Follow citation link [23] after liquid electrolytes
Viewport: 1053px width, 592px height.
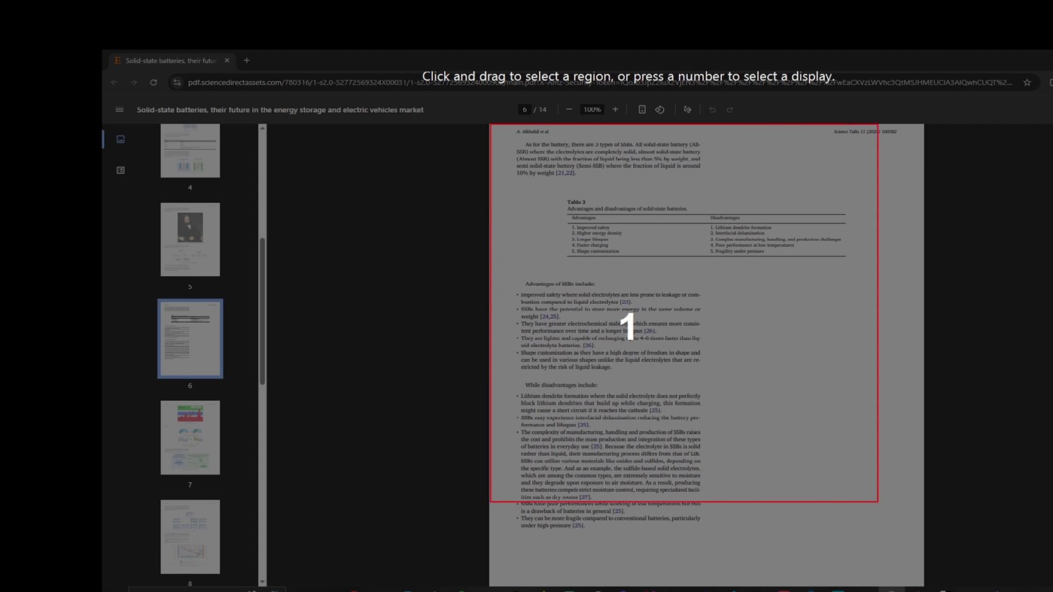tap(625, 302)
